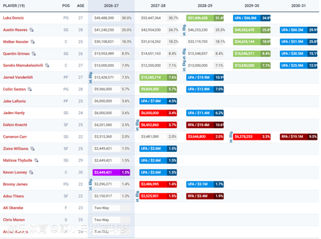
Task: Click Cameron Carr's red $3,646,800 cell
Action: pyautogui.click(x=205, y=136)
